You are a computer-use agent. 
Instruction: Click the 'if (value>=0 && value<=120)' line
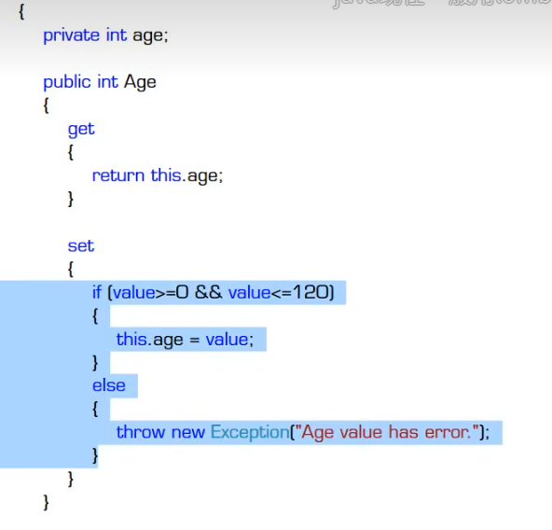(x=213, y=292)
